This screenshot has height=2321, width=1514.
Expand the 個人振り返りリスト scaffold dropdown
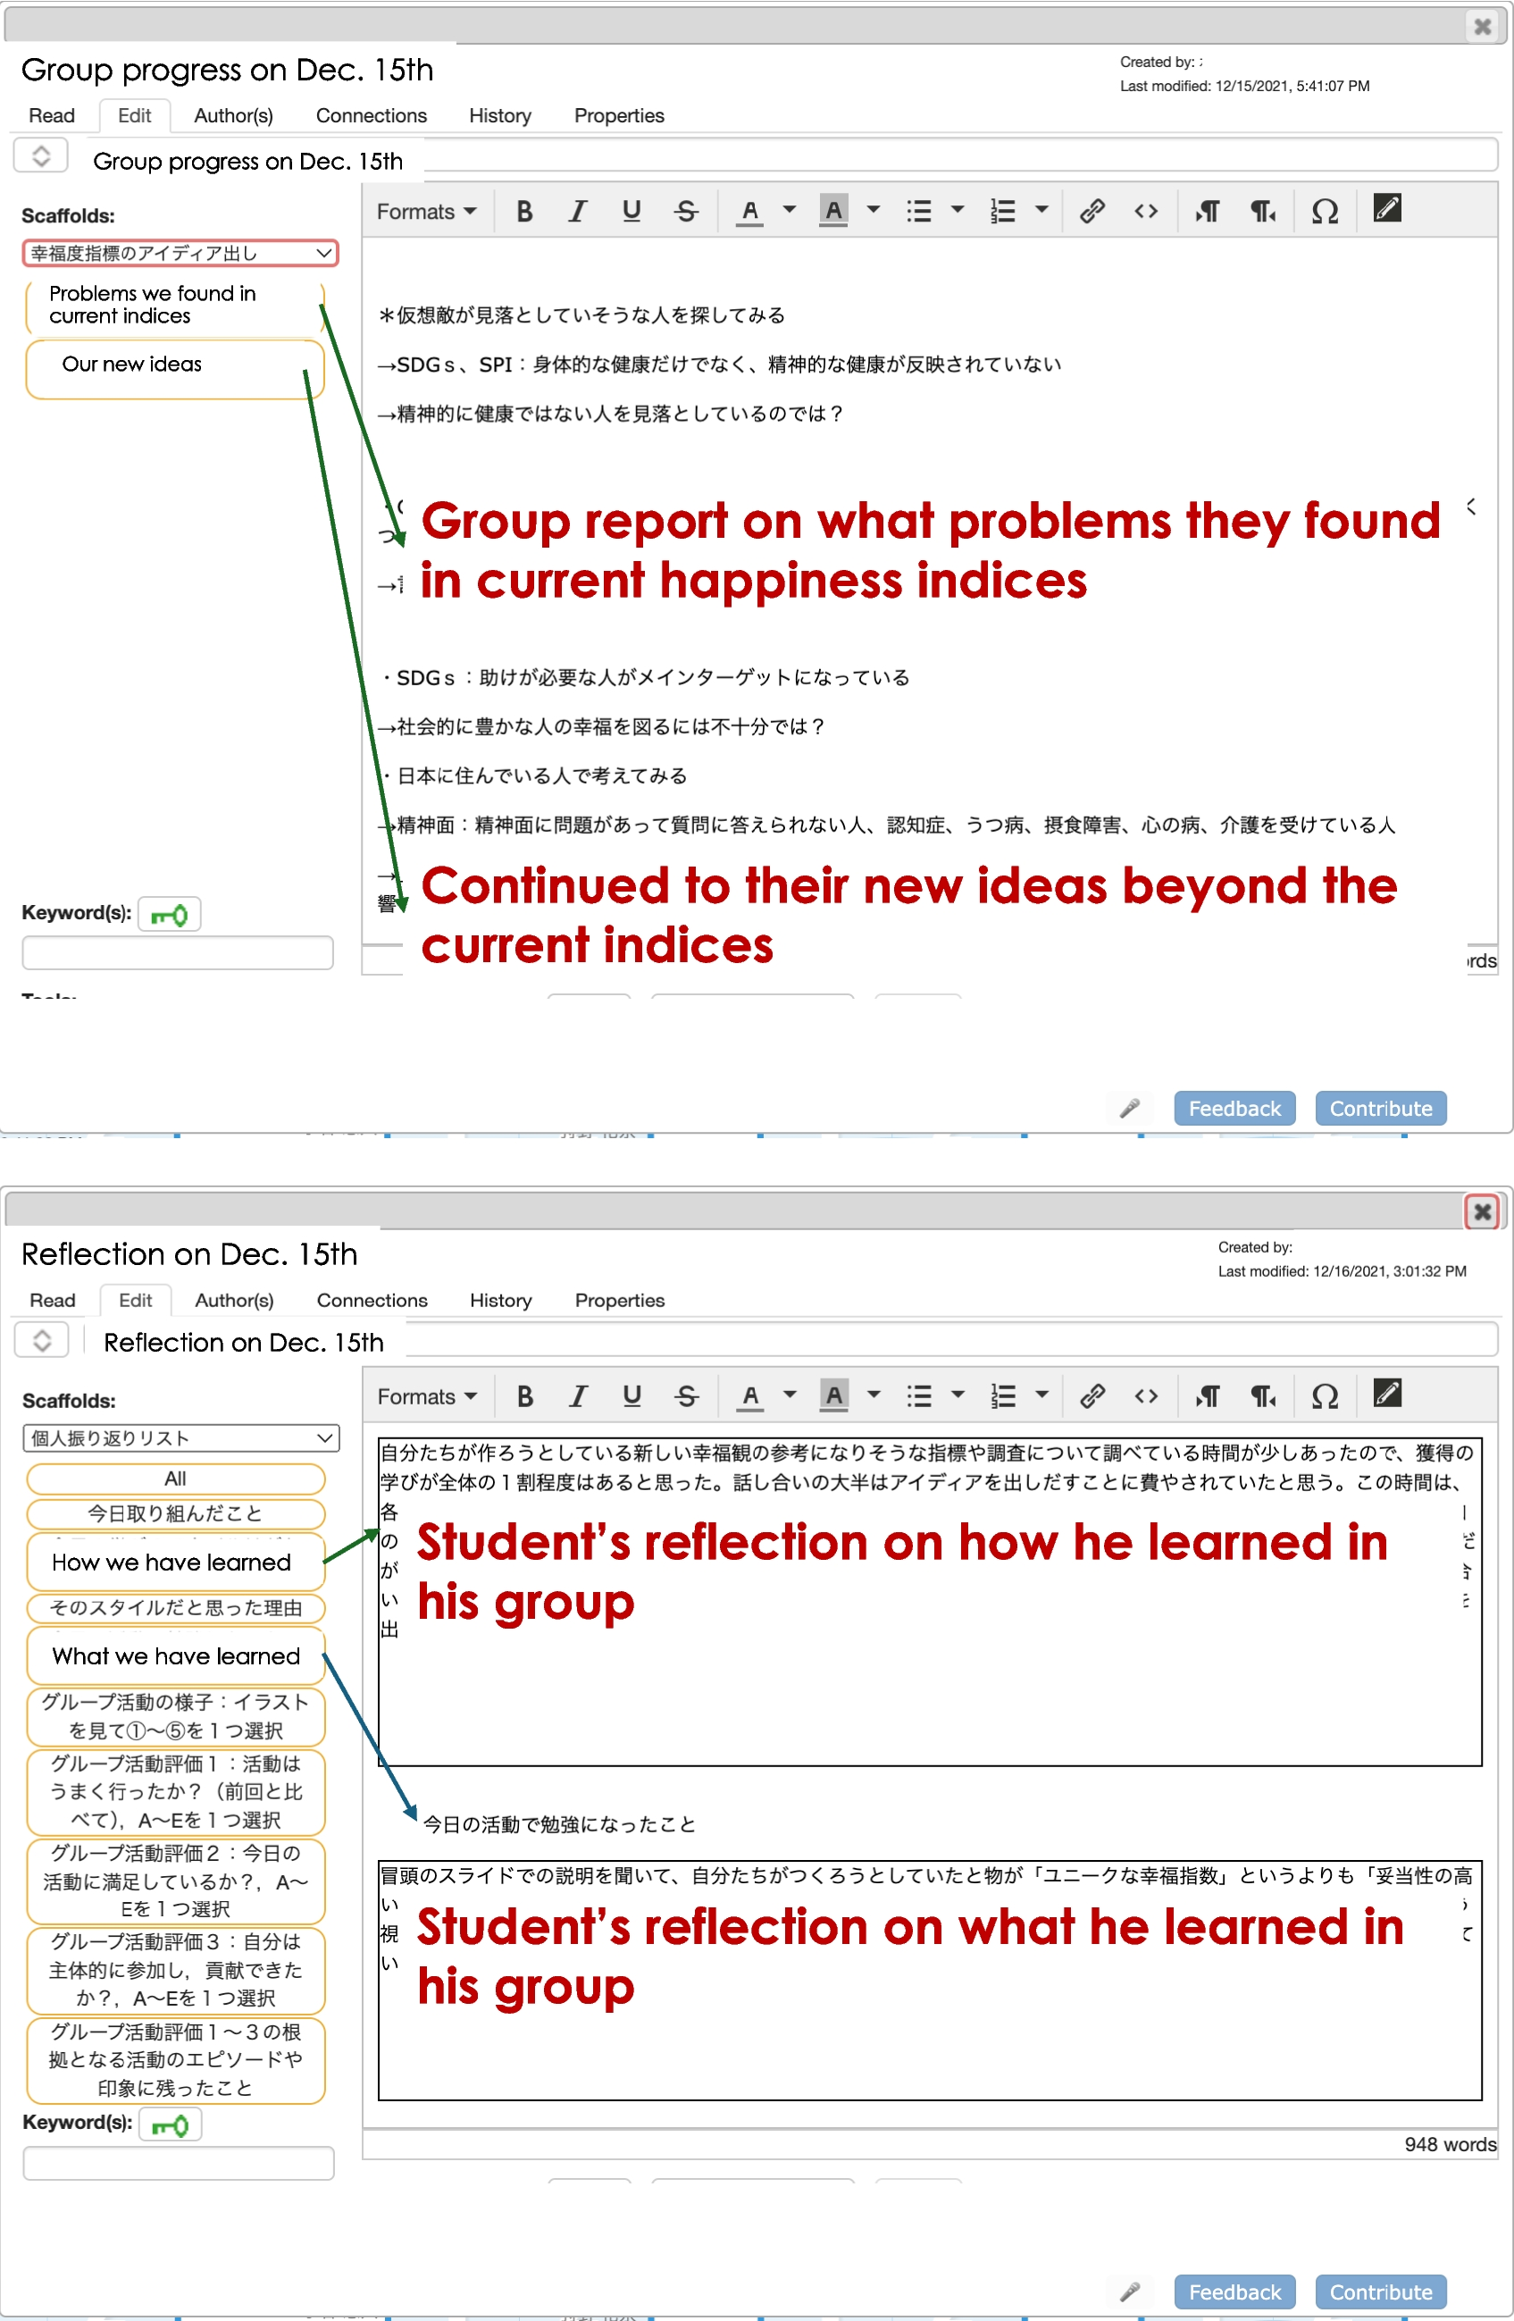(x=180, y=1437)
